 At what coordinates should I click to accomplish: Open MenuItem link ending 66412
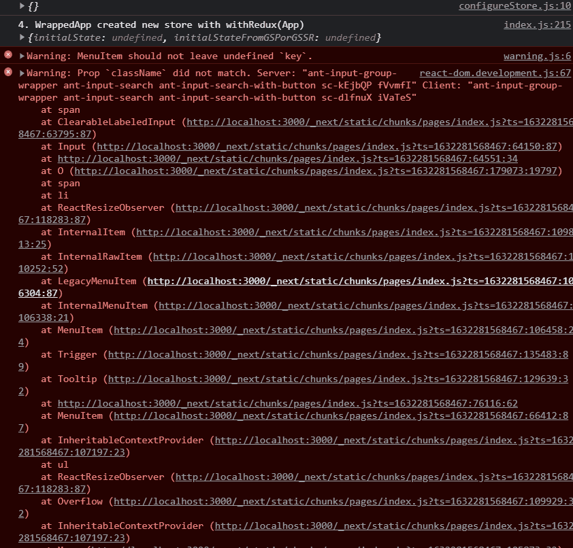click(x=341, y=416)
